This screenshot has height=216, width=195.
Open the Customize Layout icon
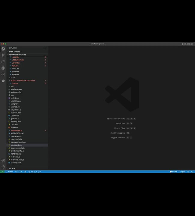[192, 44]
